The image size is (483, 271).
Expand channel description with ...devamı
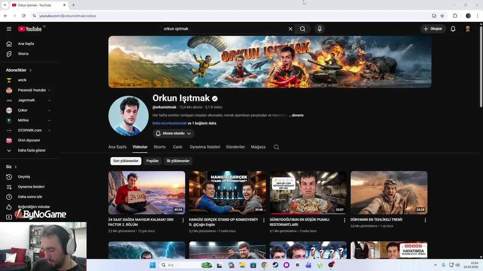296,115
